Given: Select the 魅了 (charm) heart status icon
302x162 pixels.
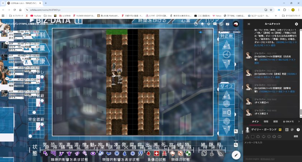Looking at the screenshot, I should coord(93,153).
